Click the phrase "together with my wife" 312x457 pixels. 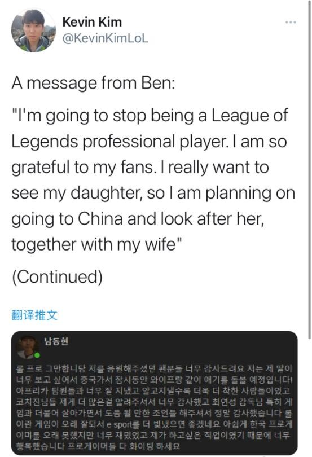(x=94, y=244)
